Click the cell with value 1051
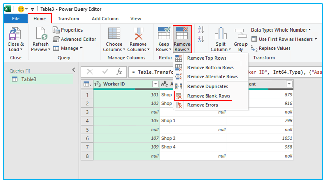The image size is (326, 184). pyautogui.click(x=260, y=138)
